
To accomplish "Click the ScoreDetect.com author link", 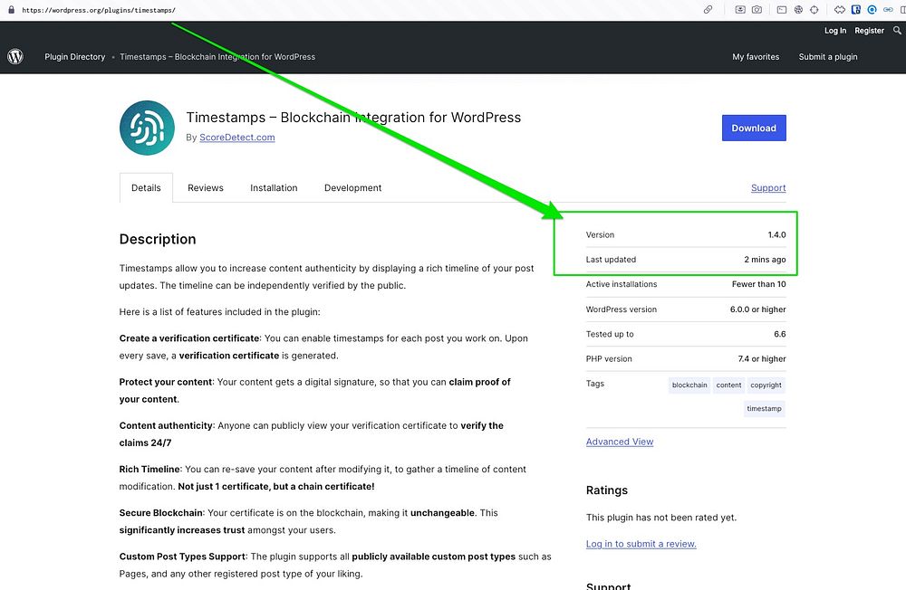I will click(x=236, y=138).
